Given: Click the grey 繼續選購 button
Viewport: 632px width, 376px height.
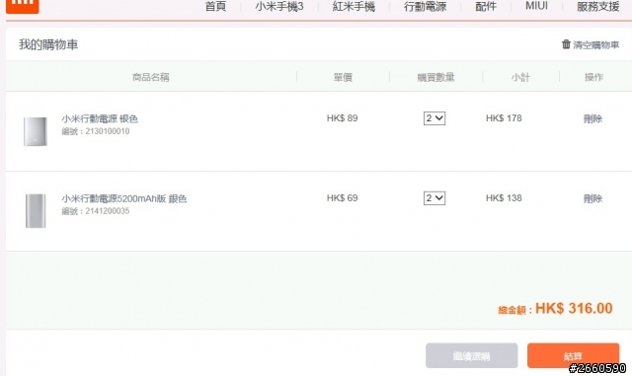Looking at the screenshot, I should coord(472,355).
